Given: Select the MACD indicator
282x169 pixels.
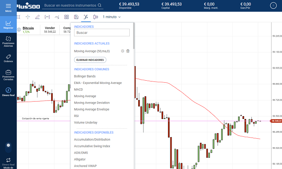Looking at the screenshot, I should click(79, 90).
